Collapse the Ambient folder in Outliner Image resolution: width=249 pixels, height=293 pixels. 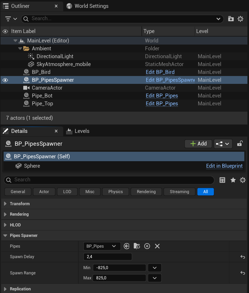20,48
